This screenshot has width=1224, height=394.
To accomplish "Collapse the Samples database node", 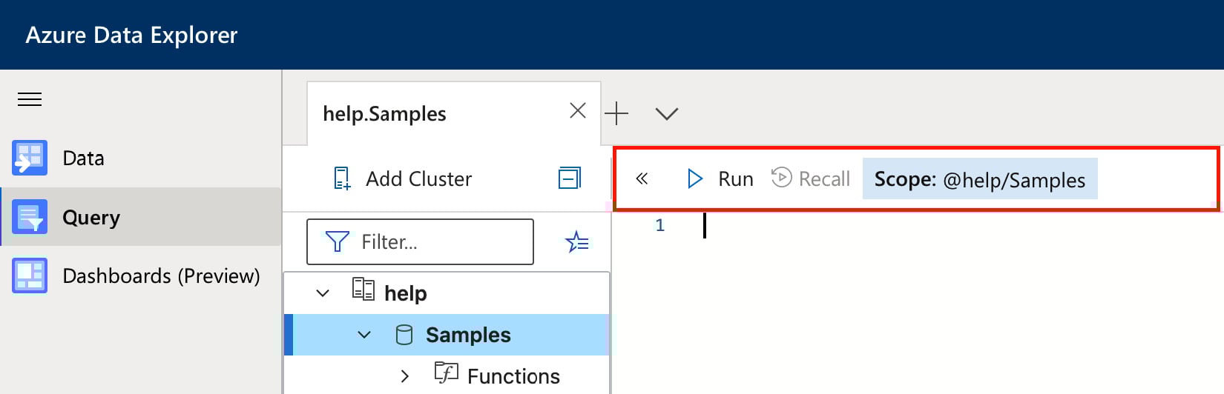I will coord(364,335).
